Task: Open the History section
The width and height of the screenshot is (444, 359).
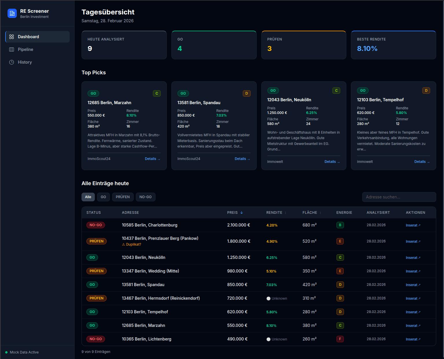Action: pos(25,62)
